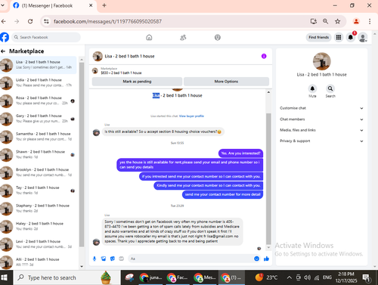Go to Home feed icon
Image resolution: width=378 pixels, height=285 pixels.
click(149, 38)
